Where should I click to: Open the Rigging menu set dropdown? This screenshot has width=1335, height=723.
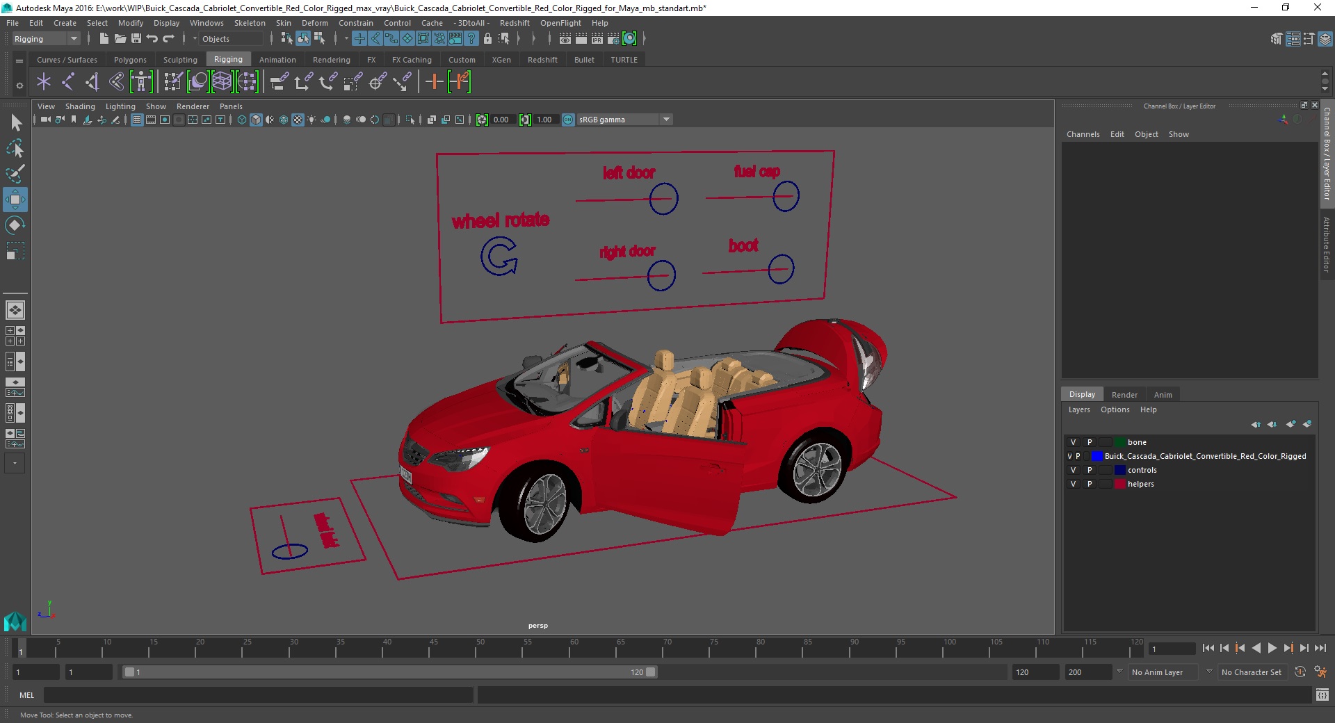tap(46, 39)
